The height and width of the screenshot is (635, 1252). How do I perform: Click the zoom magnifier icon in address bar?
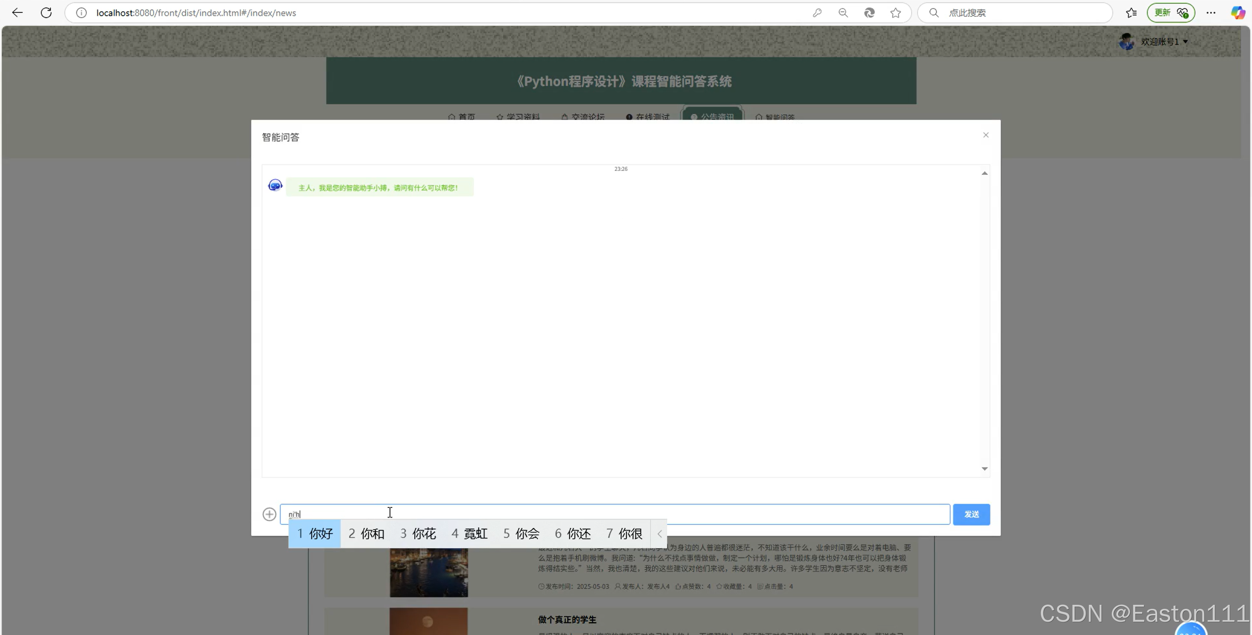click(x=843, y=12)
